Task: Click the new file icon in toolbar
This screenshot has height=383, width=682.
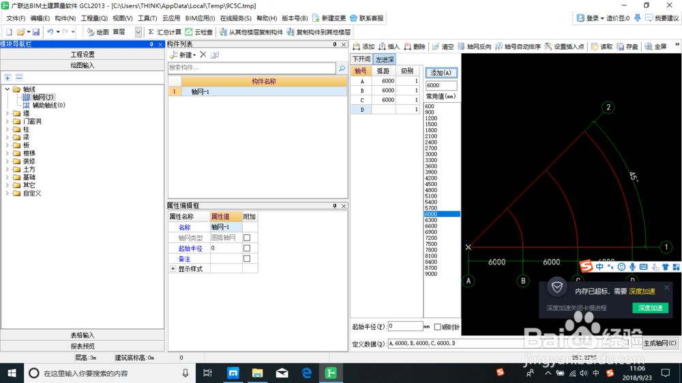Action: point(9,32)
